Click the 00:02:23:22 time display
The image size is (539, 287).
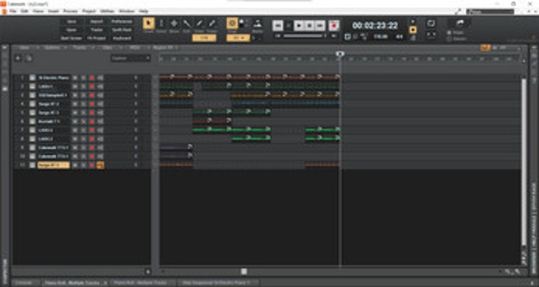(x=375, y=26)
